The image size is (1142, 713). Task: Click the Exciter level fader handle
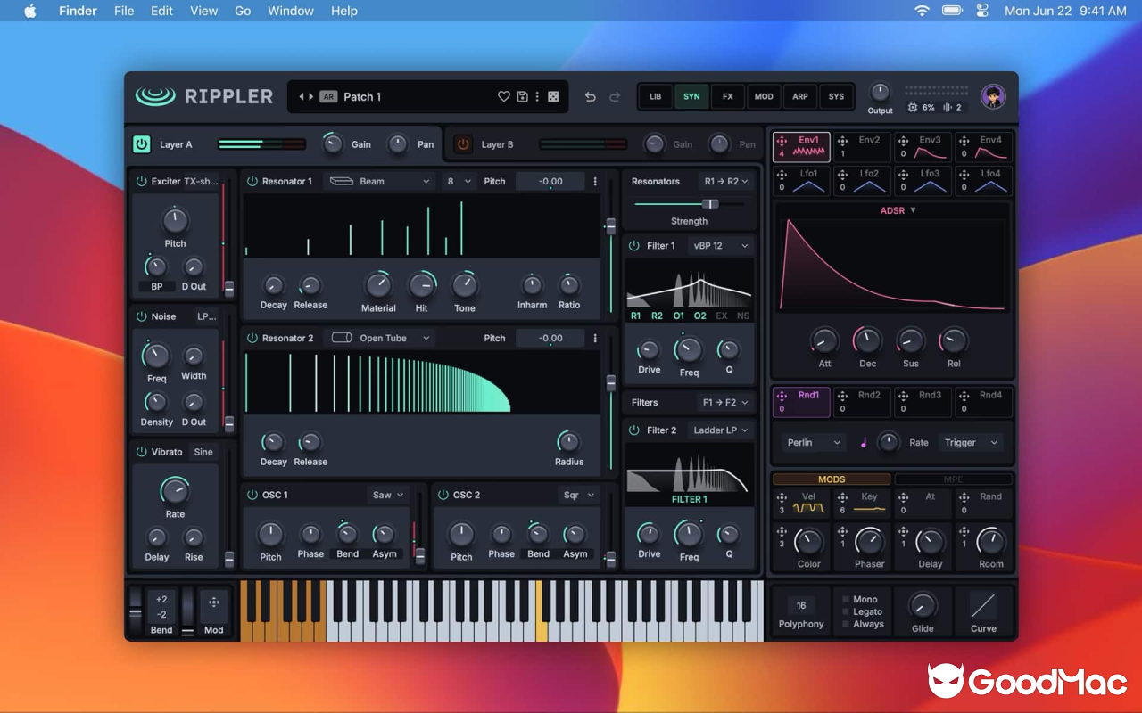tap(229, 288)
